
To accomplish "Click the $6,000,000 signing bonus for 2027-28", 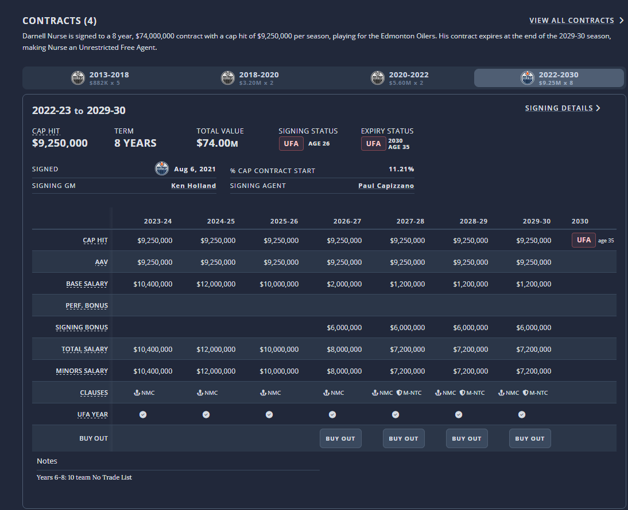I will point(408,328).
